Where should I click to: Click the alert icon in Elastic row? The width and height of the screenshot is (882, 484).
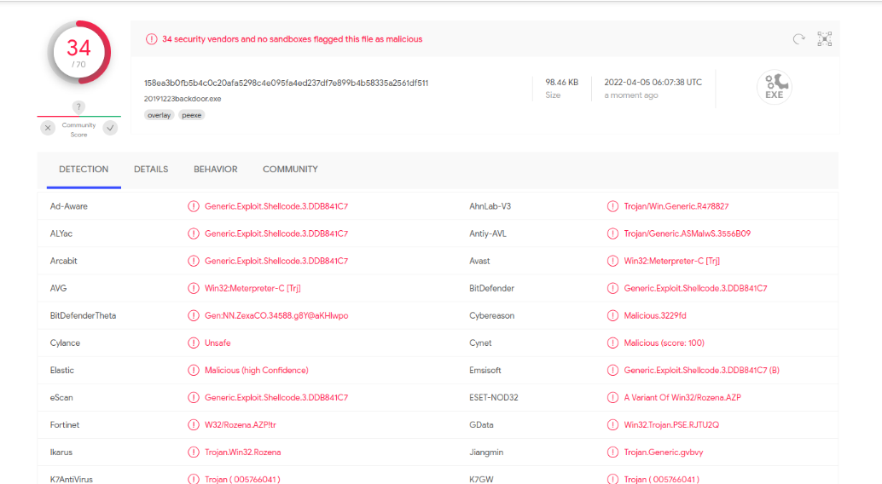(194, 370)
